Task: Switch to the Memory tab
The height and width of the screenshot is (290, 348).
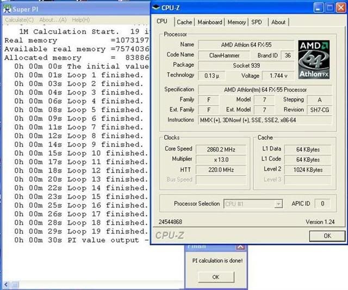Action: 237,22
